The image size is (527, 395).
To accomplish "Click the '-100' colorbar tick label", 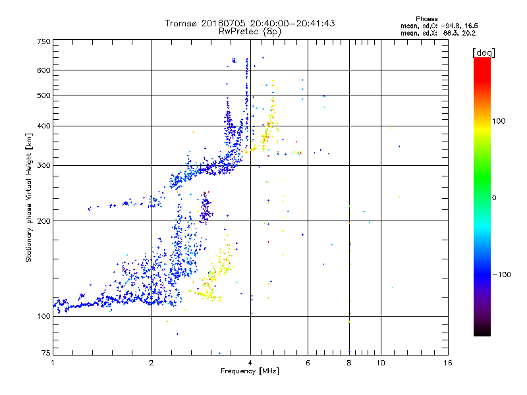I will [501, 275].
